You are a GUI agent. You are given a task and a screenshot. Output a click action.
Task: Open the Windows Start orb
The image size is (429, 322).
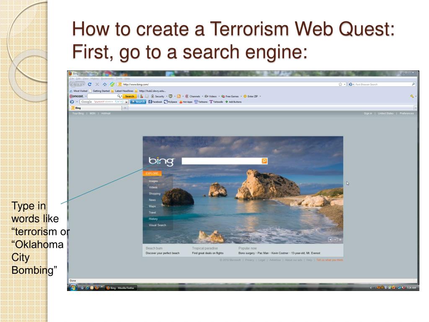click(73, 288)
